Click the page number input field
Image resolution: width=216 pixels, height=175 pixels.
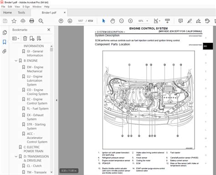coord(81,21)
